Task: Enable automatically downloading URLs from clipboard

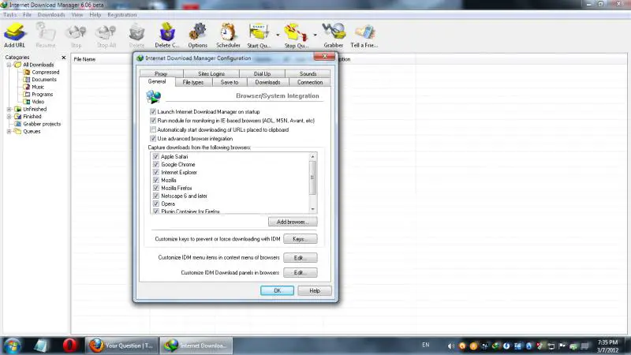Action: pyautogui.click(x=153, y=129)
